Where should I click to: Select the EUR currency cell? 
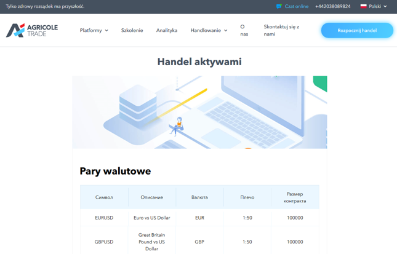(199, 218)
